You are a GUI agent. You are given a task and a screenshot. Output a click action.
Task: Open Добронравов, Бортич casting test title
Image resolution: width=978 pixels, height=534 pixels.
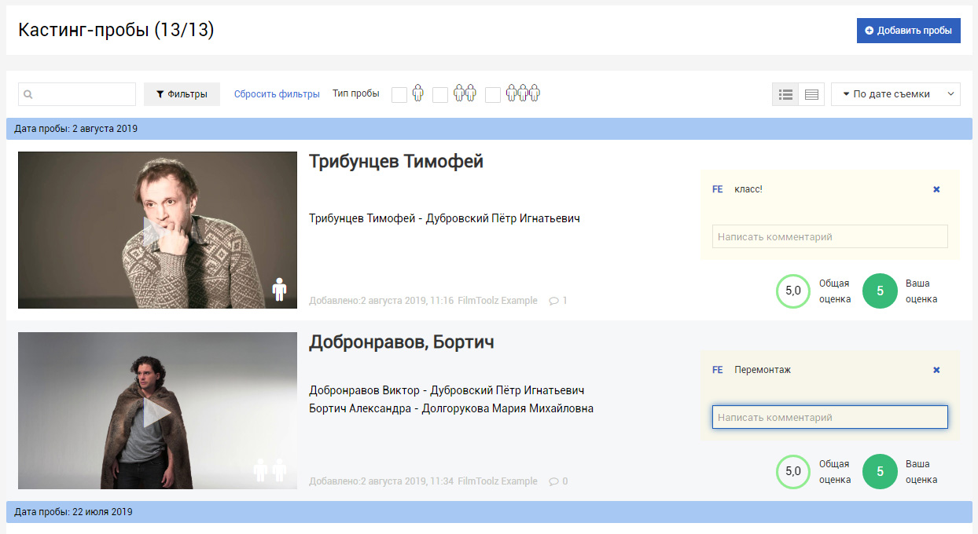click(402, 342)
